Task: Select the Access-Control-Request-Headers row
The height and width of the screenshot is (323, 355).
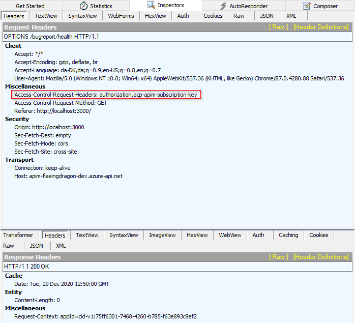Action: [x=106, y=95]
